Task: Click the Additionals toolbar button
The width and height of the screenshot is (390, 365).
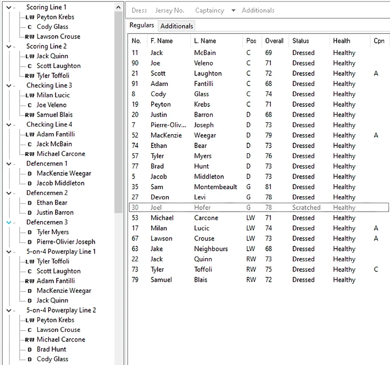Action: pyautogui.click(x=258, y=11)
